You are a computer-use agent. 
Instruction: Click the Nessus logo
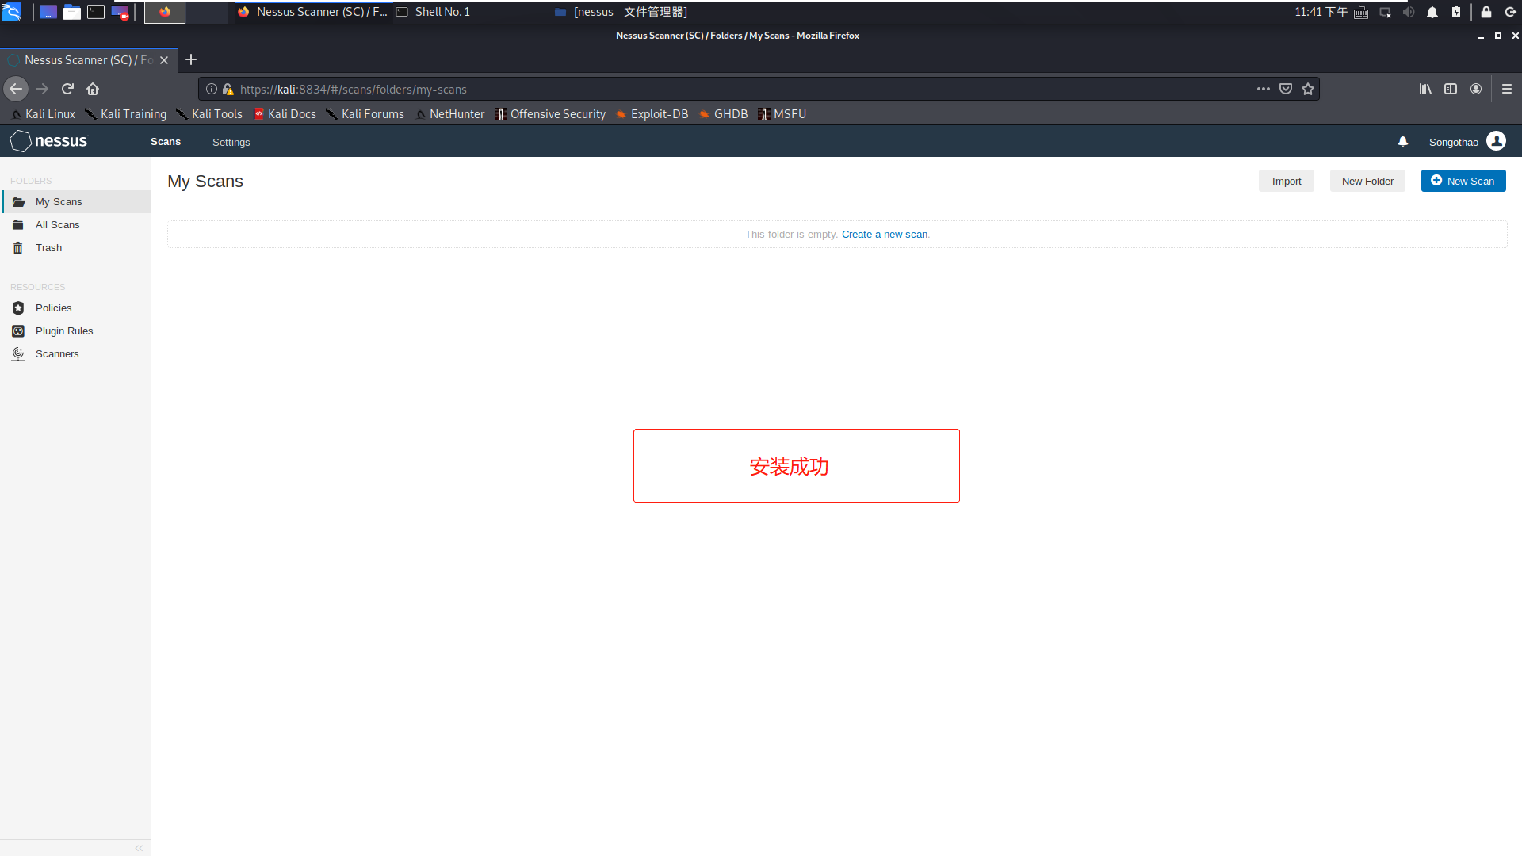coord(48,141)
